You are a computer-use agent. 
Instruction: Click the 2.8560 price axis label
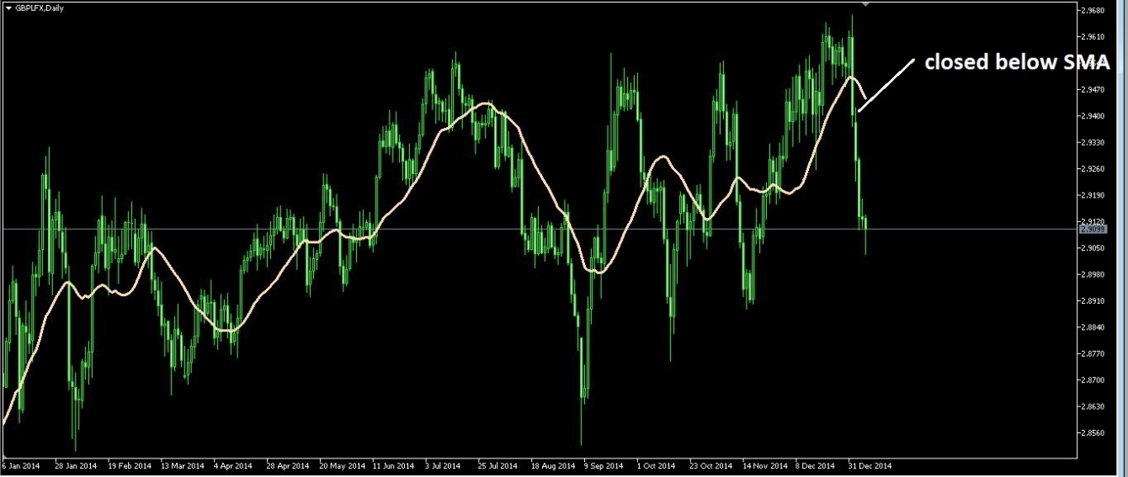[x=1093, y=432]
